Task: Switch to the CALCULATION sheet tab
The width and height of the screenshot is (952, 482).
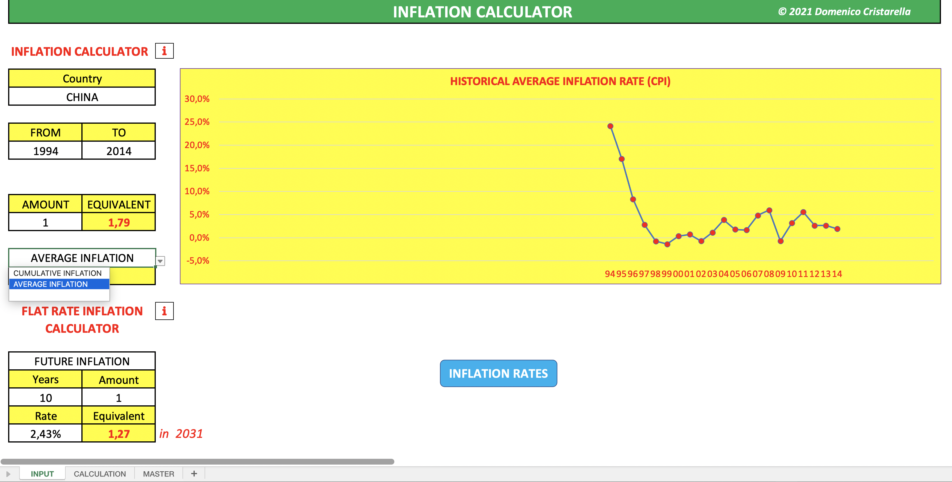Action: pos(100,474)
